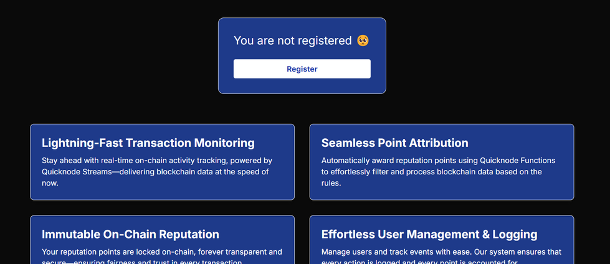Open the Seamless Point Attribution heading
The height and width of the screenshot is (264, 610).
click(x=394, y=143)
